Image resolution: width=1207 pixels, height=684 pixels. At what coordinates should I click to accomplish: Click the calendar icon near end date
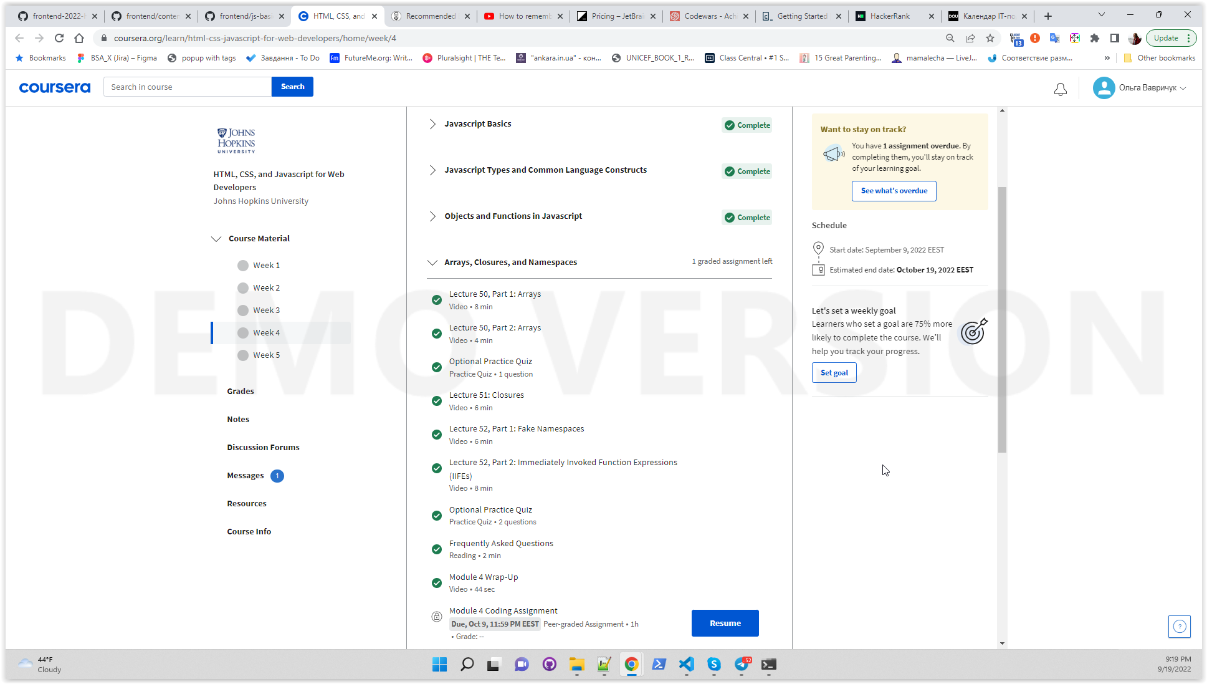coord(819,269)
